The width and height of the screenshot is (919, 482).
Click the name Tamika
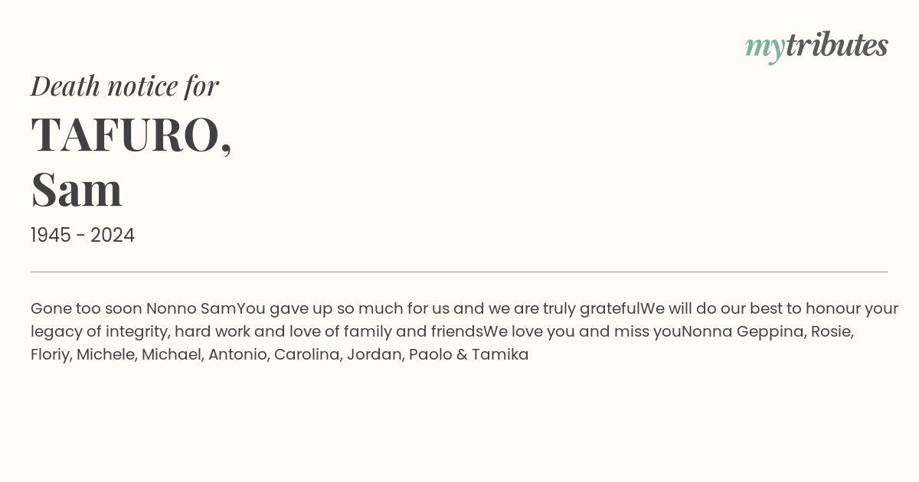(500, 355)
